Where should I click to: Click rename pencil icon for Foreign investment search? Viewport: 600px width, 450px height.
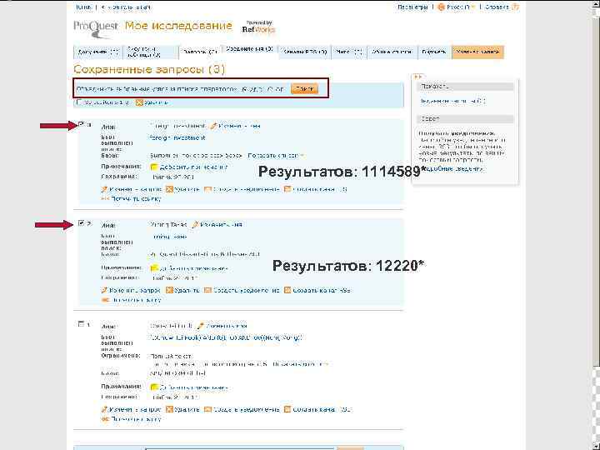coord(213,126)
